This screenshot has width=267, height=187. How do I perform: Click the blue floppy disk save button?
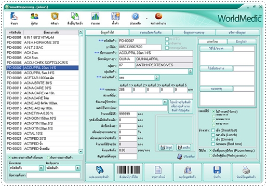pos(217,172)
